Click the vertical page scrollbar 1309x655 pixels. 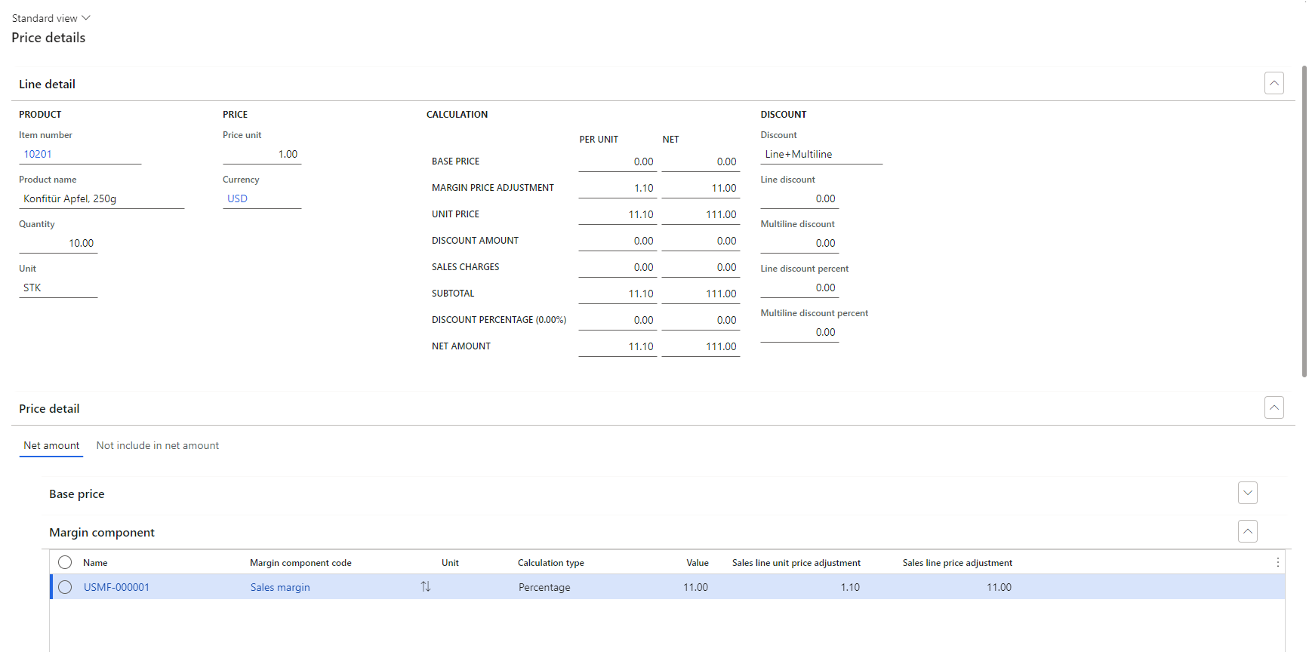click(1304, 221)
